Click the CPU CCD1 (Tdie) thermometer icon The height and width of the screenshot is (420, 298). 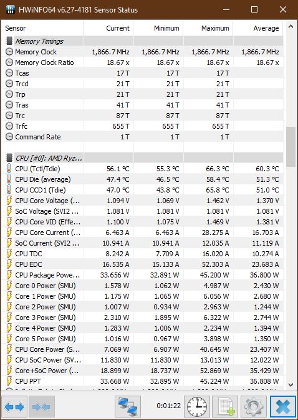(9, 189)
